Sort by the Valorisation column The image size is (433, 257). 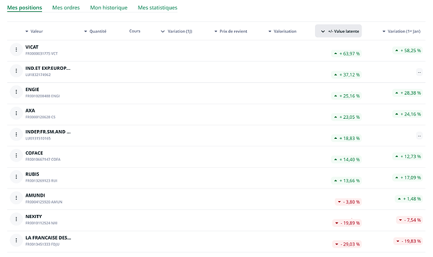[282, 31]
